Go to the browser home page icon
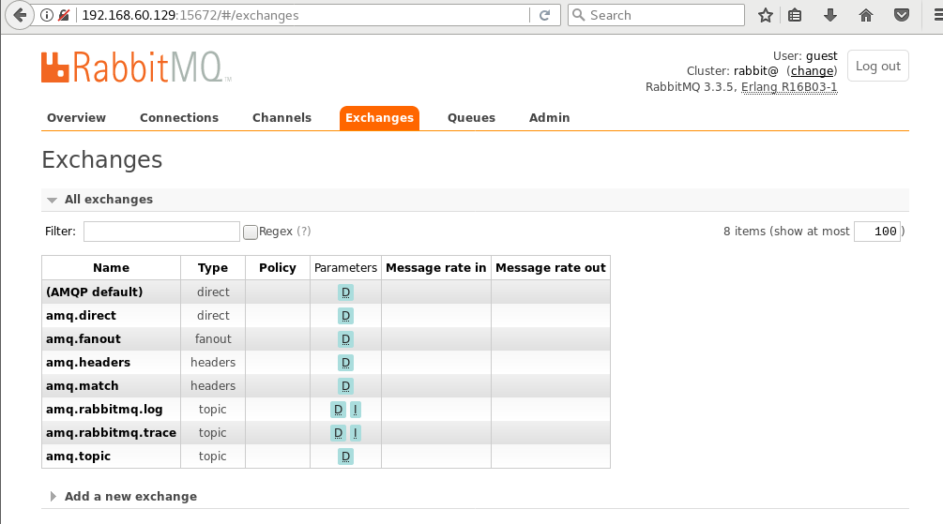Image resolution: width=943 pixels, height=524 pixels. click(866, 15)
